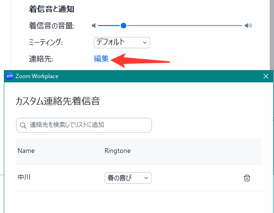Focus the 連絡先を検索 search field
Viewport: 274px width, 213px height.
pos(84,125)
